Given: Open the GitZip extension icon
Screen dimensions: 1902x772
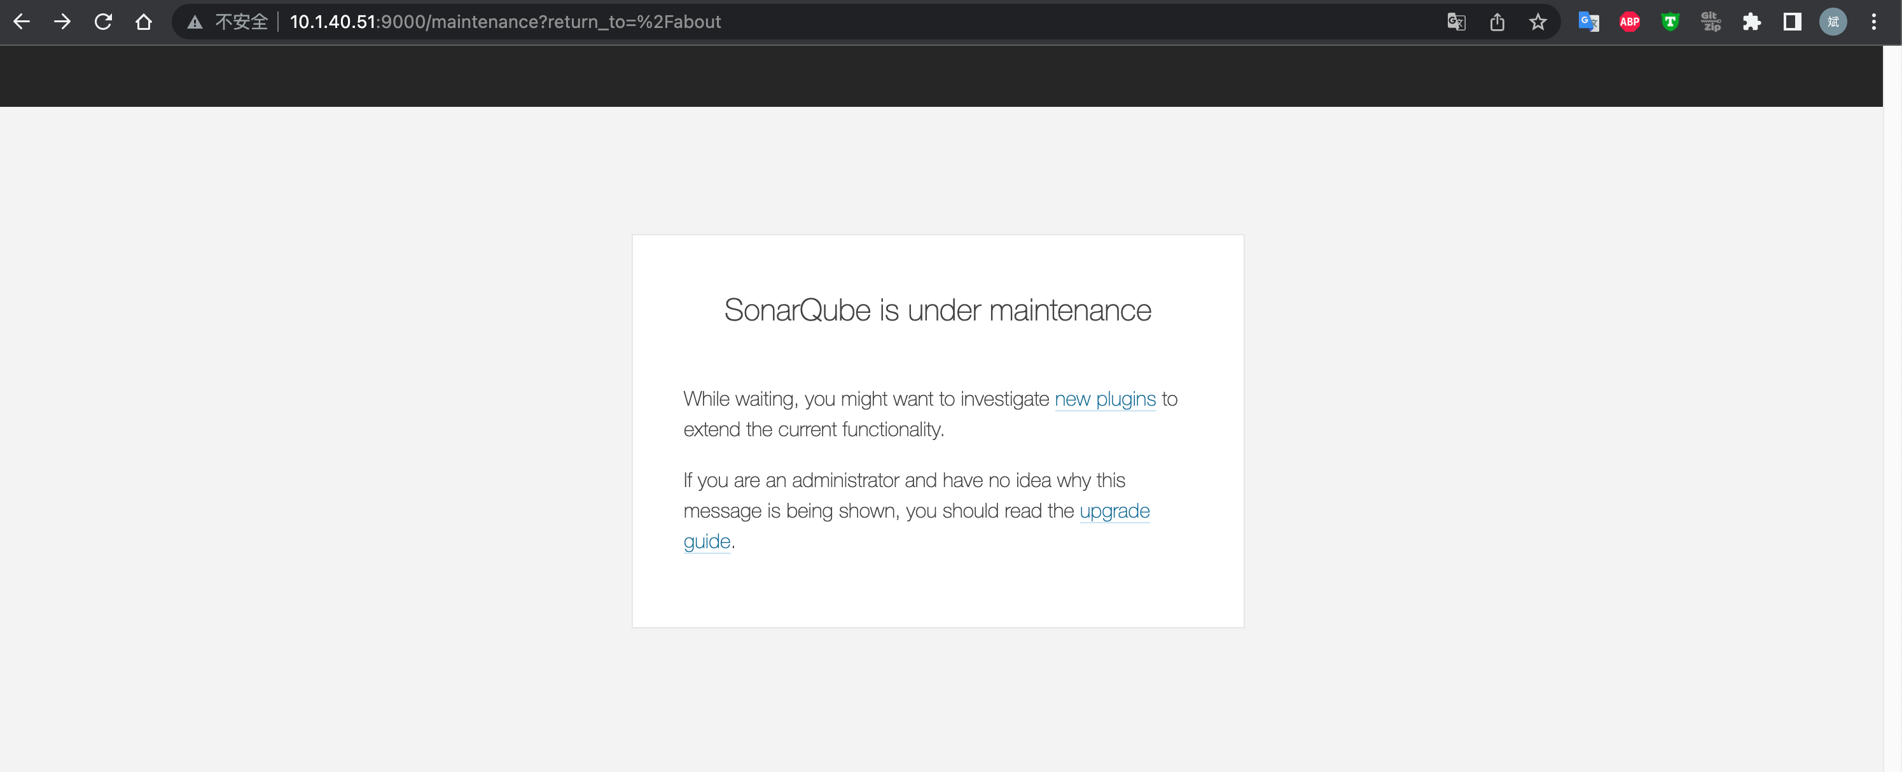Looking at the screenshot, I should tap(1711, 22).
